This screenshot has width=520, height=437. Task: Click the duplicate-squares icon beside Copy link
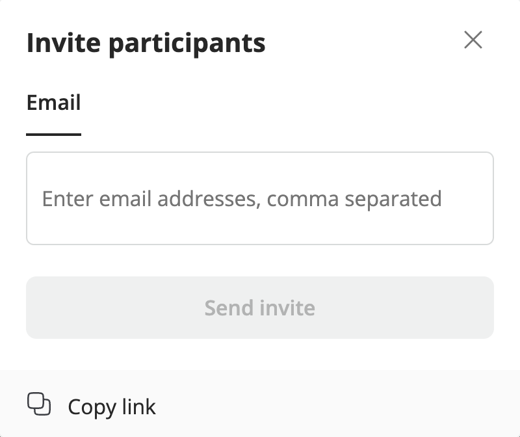point(39,404)
